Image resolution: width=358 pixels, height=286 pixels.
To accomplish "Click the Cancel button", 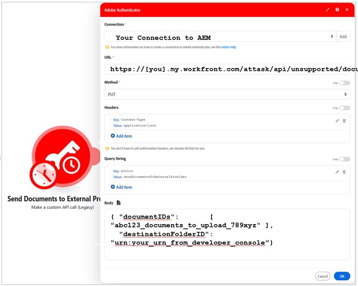I will click(x=322, y=276).
